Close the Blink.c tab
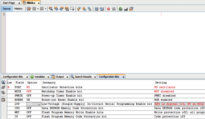Viewport: 205px width, 119px height. (39, 3)
